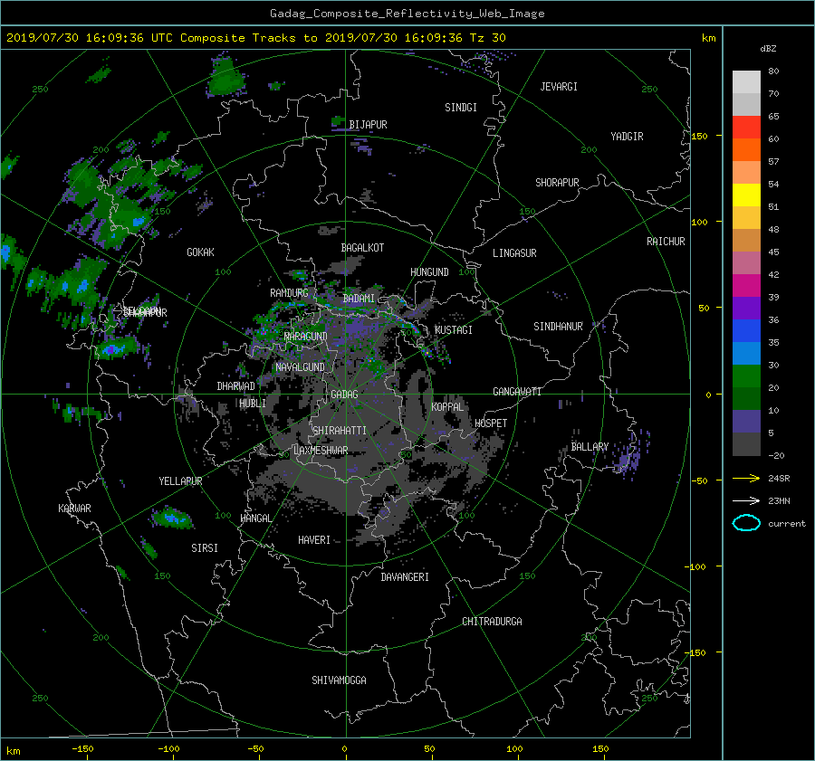
Task: Click the GANGAVATI city label
Action: click(517, 391)
